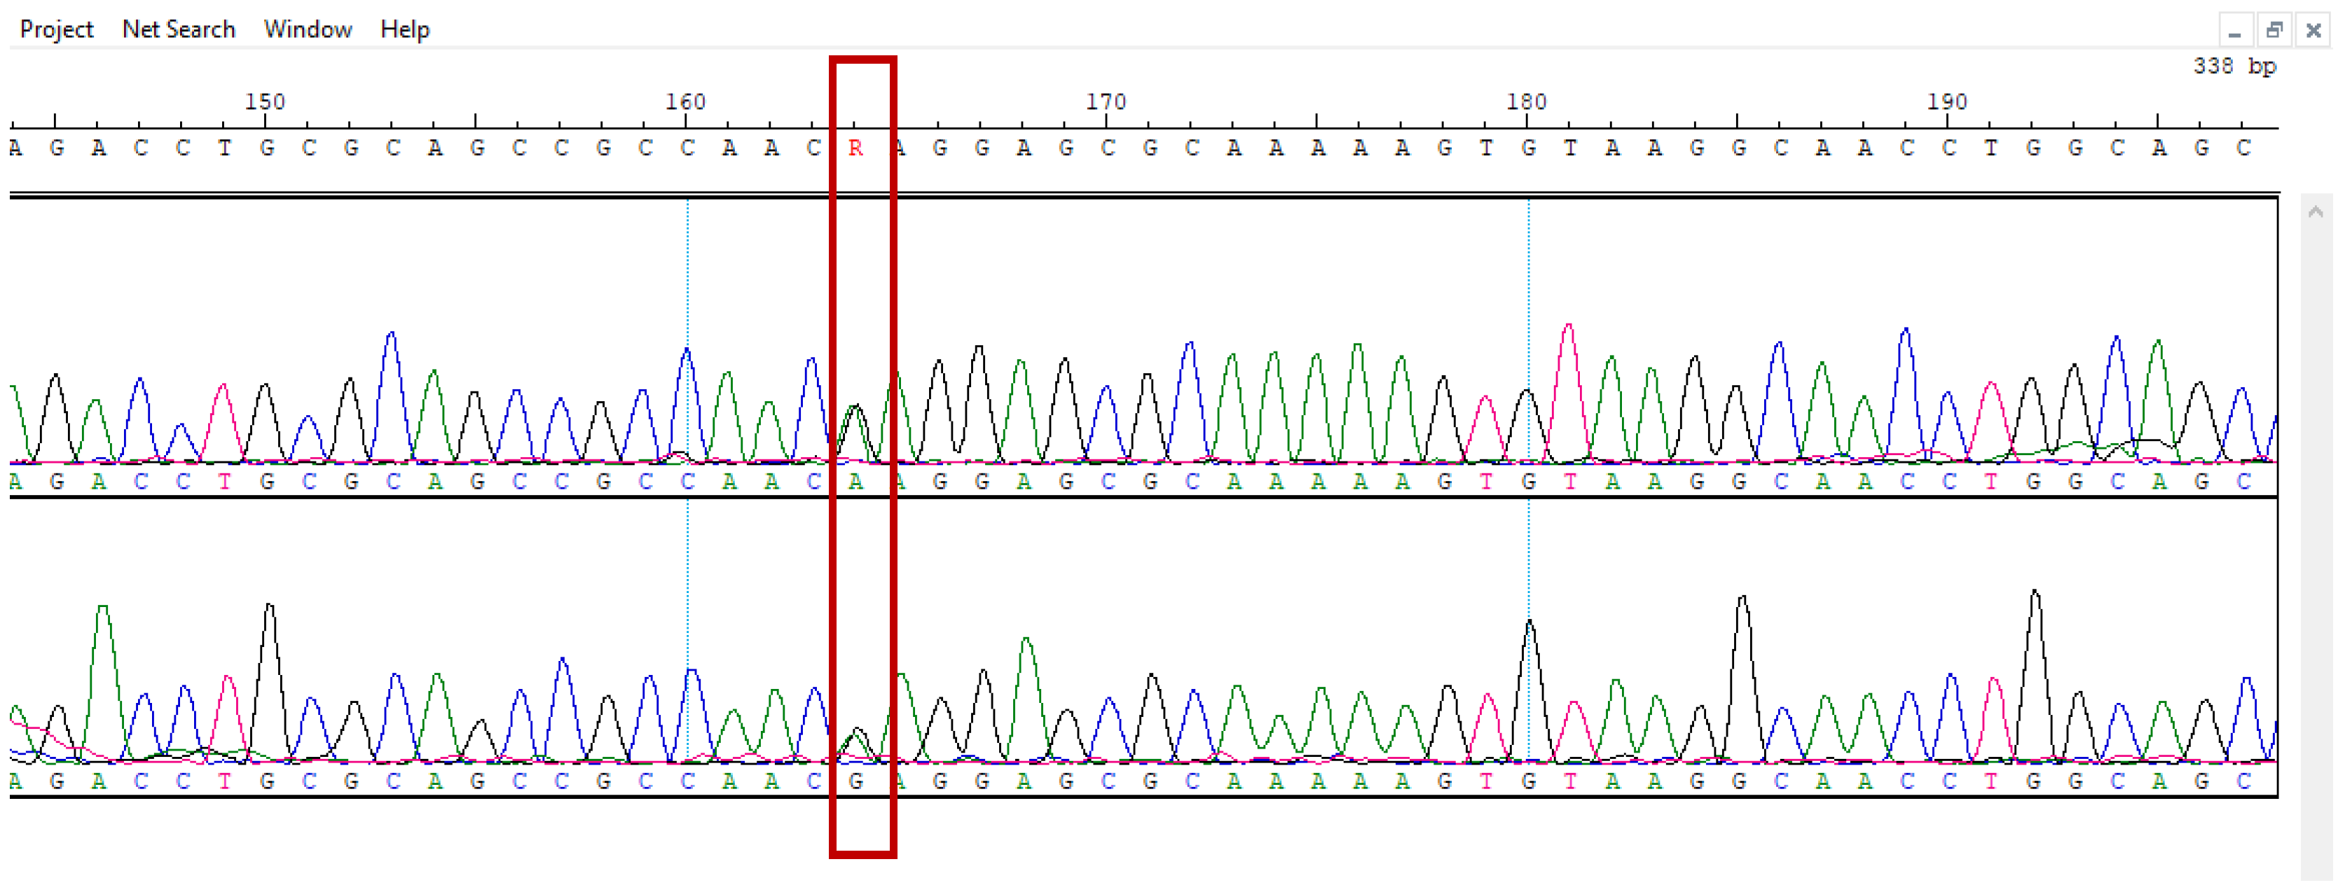Close the alignment document window
This screenshot has height=892, width=2345.
point(2313,31)
